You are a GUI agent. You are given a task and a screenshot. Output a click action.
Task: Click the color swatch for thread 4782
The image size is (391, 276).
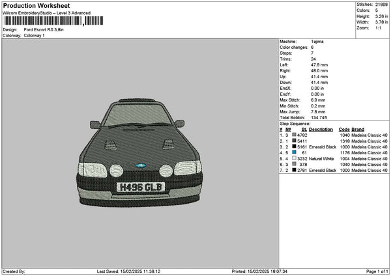[295, 135]
